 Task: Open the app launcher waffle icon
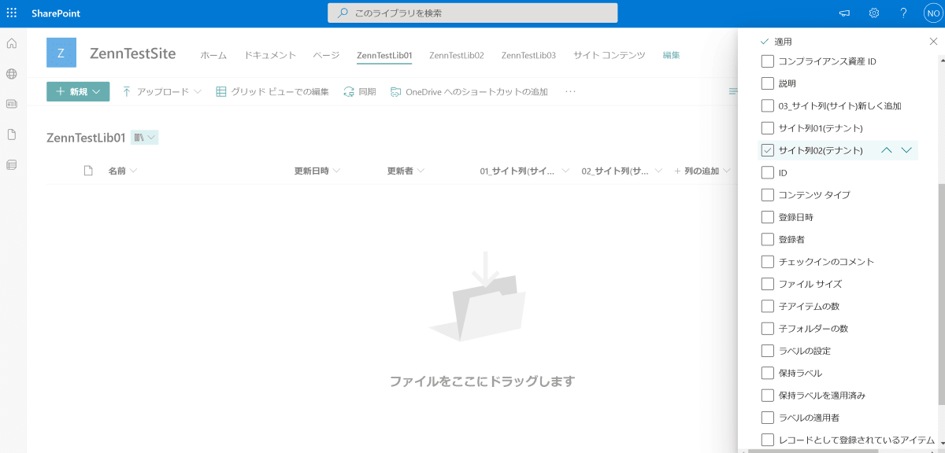[12, 13]
